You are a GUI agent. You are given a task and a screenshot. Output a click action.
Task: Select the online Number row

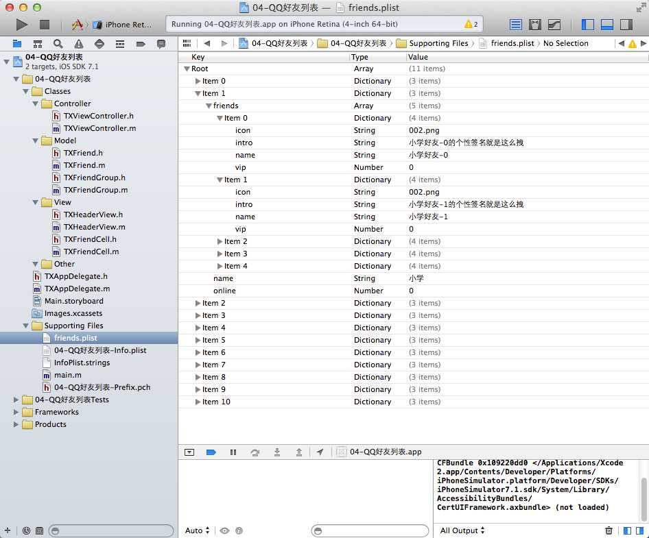click(413, 291)
